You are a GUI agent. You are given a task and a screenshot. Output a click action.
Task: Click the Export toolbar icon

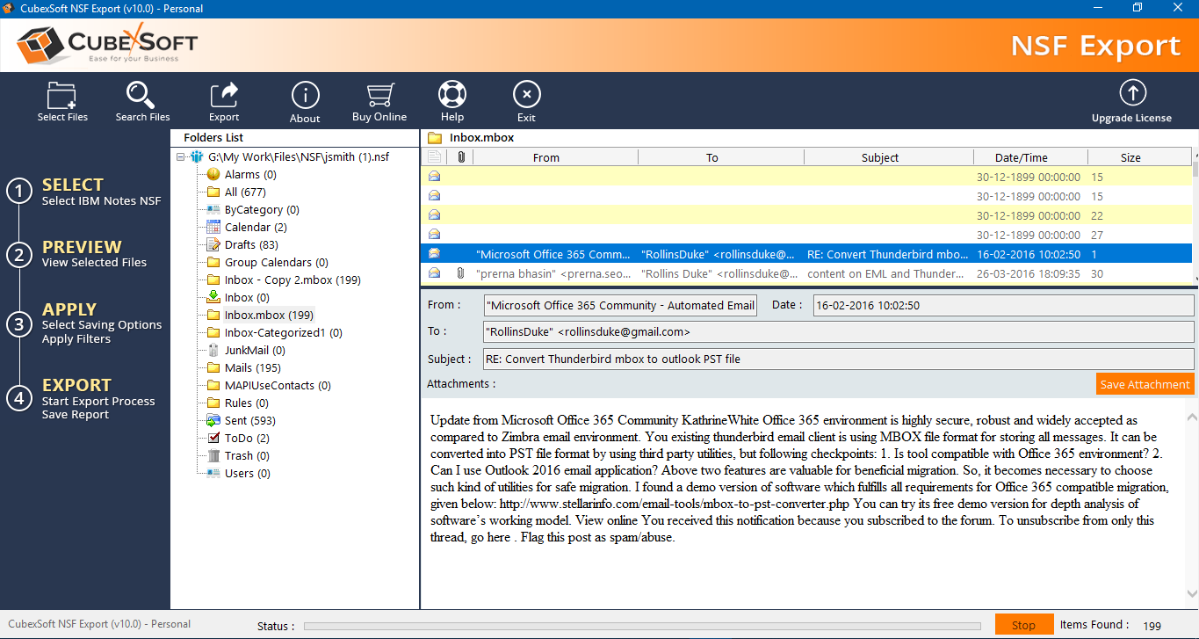tap(224, 95)
